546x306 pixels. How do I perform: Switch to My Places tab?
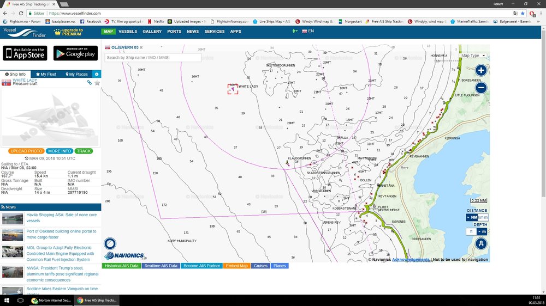click(x=76, y=75)
